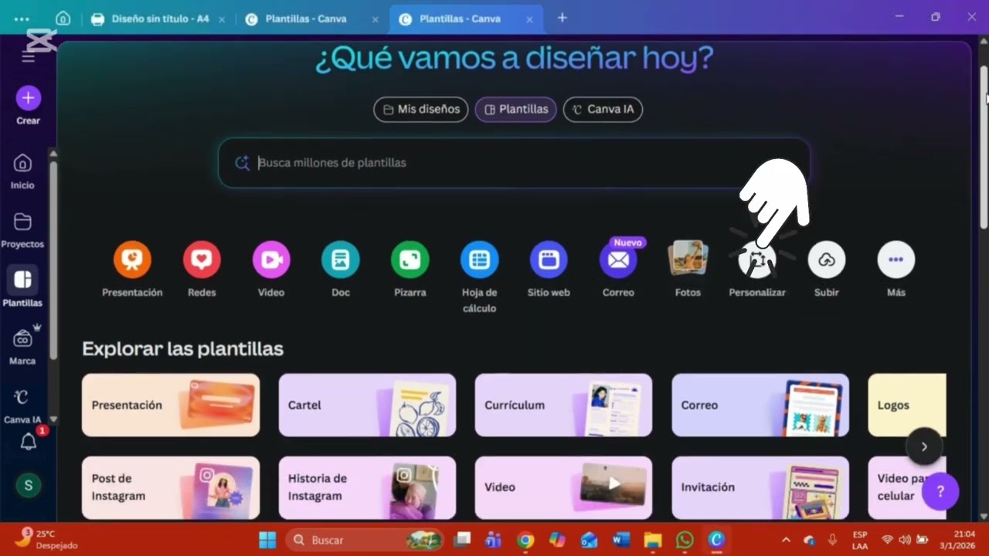Viewport: 989px width, 556px height.
Task: Open the Invitación template category card
Action: point(760,487)
